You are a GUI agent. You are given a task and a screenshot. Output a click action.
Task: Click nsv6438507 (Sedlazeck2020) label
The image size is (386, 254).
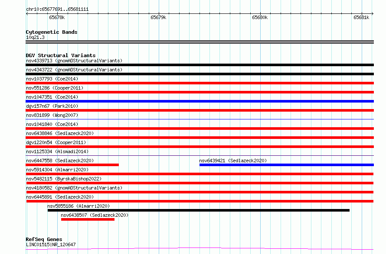[x=95, y=215]
